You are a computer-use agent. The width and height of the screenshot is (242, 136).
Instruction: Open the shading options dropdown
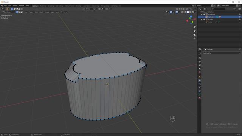click(195, 12)
